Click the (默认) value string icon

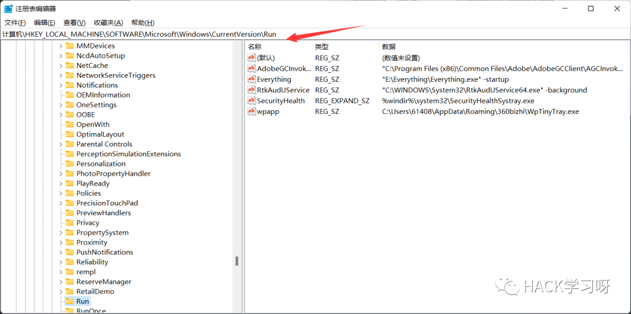pos(251,58)
